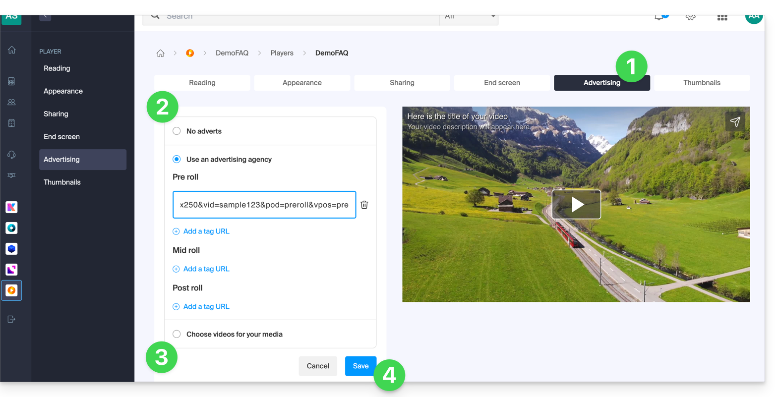Click the Save button
This screenshot has height=397, width=780.
pos(360,366)
